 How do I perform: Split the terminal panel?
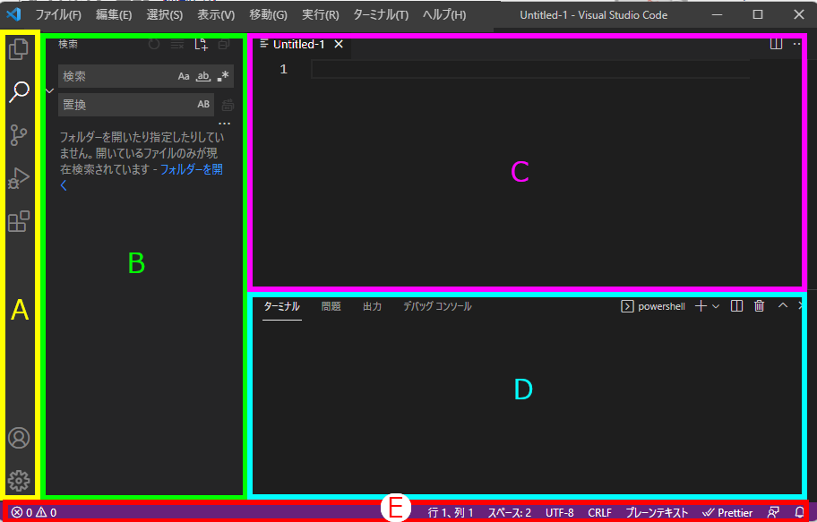point(736,306)
